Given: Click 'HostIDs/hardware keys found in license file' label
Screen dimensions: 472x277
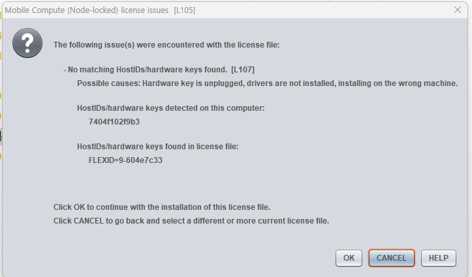Looking at the screenshot, I should tap(157, 147).
